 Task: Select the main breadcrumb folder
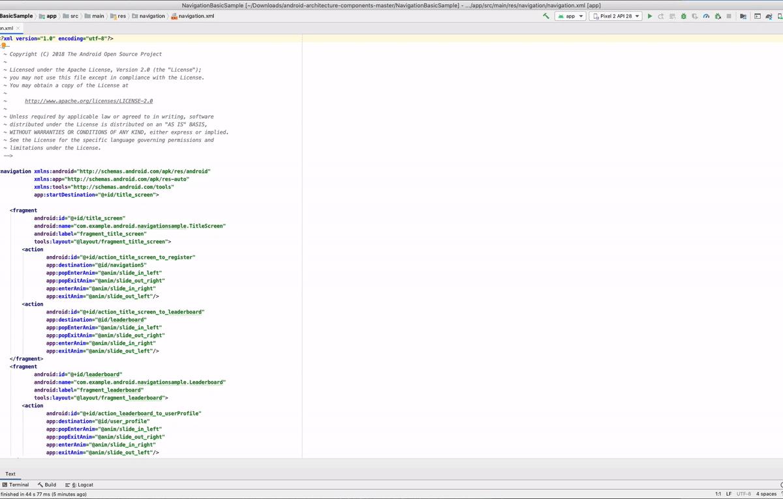click(x=95, y=16)
